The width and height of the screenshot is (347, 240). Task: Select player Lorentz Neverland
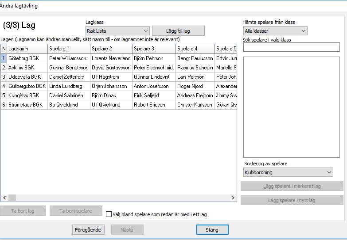tap(111, 58)
